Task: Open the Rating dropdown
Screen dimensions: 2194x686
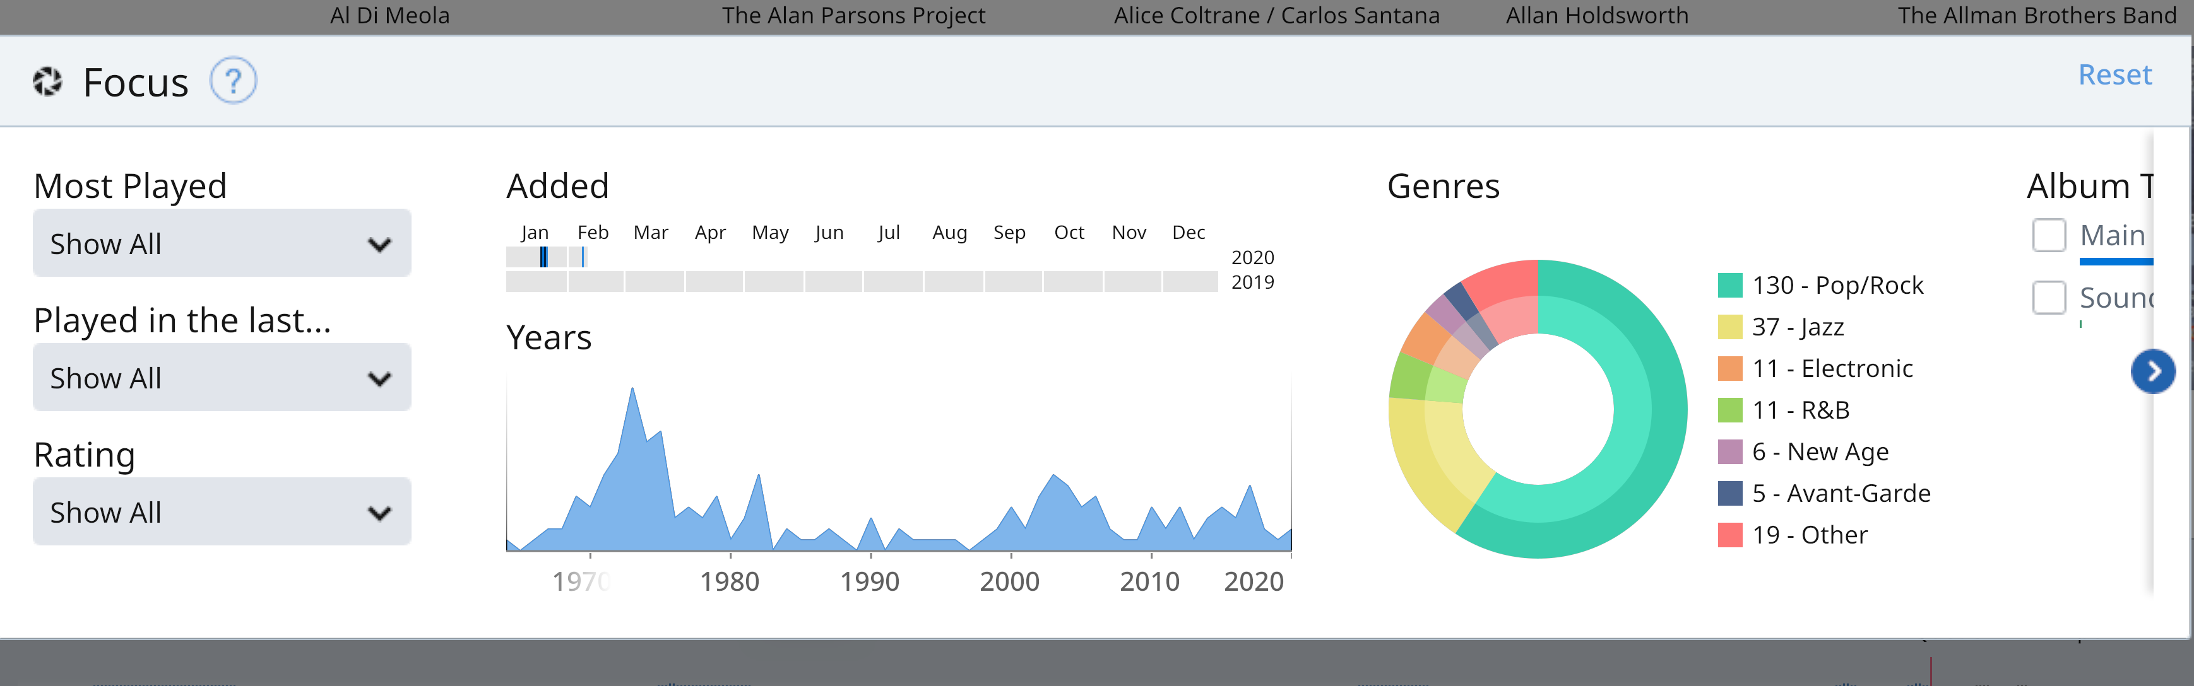Action: click(x=222, y=513)
